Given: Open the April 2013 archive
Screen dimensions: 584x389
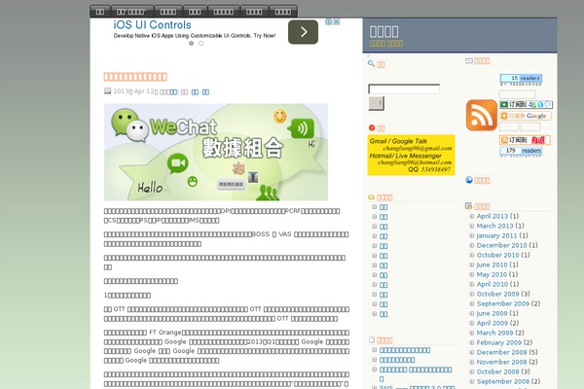Looking at the screenshot, I should [x=492, y=216].
